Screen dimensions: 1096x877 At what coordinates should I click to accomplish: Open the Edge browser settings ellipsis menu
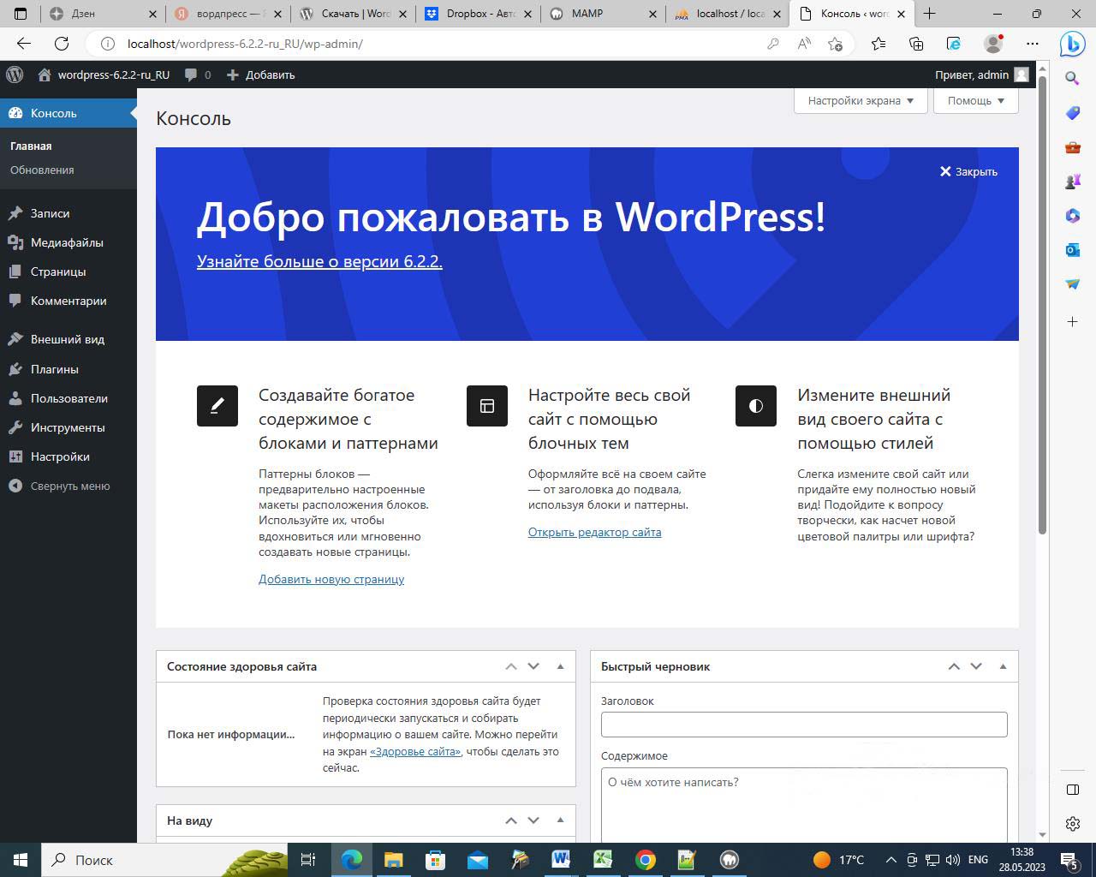(1033, 44)
